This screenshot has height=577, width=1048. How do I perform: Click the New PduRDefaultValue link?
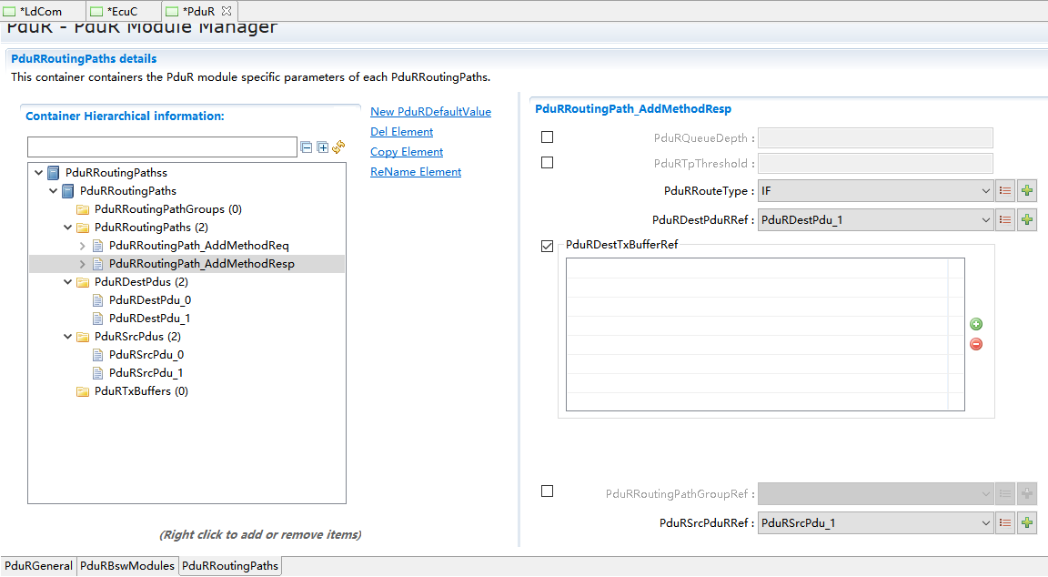point(430,112)
